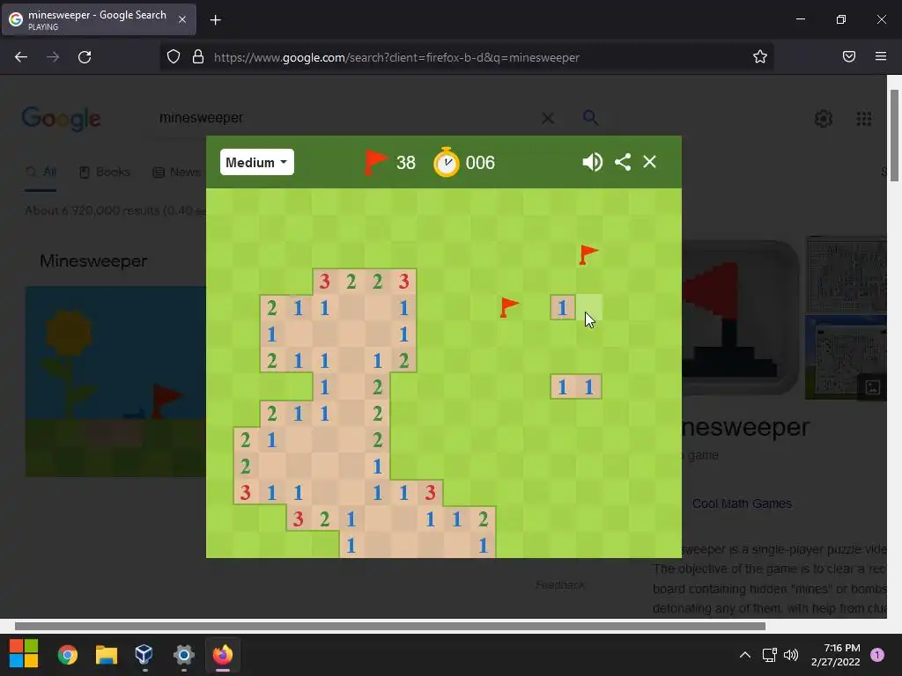Screen dimensions: 902x676
Task: Close the Minesweeper game overlay
Action: 649,162
